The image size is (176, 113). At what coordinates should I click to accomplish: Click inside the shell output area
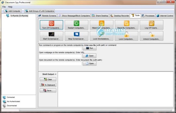point(116,89)
